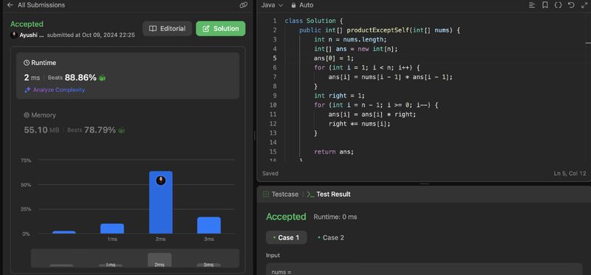Select Case 1 result
591x275 pixels.
[x=286, y=237]
